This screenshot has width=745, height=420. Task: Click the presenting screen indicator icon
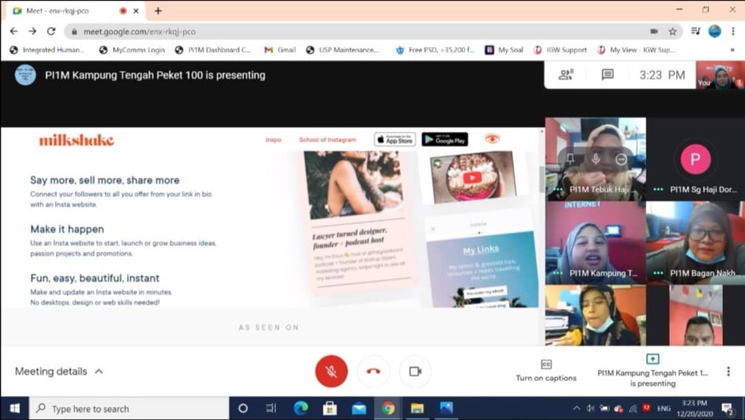652,359
